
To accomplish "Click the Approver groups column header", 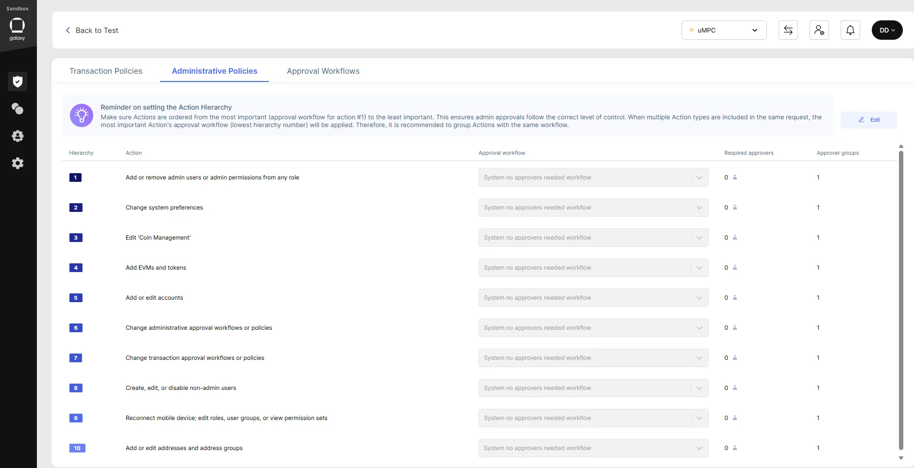I will [838, 153].
